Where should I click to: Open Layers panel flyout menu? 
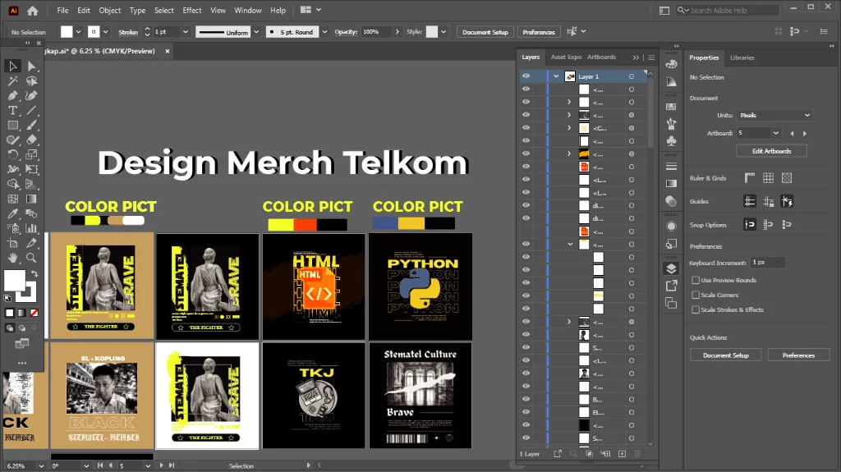click(x=651, y=57)
